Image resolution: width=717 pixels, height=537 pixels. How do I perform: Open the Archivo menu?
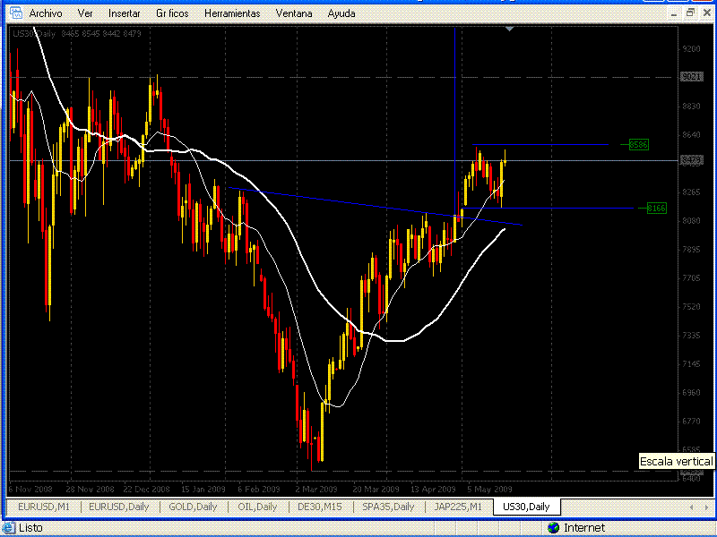(x=46, y=13)
